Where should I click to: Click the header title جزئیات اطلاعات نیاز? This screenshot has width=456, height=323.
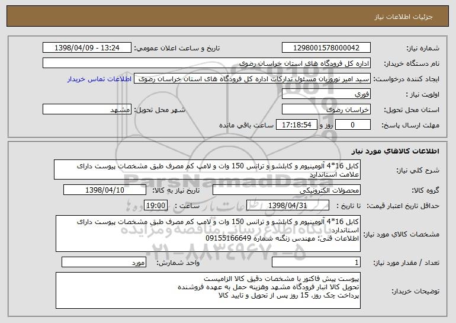coord(403,17)
